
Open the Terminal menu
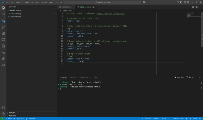click(44, 2)
